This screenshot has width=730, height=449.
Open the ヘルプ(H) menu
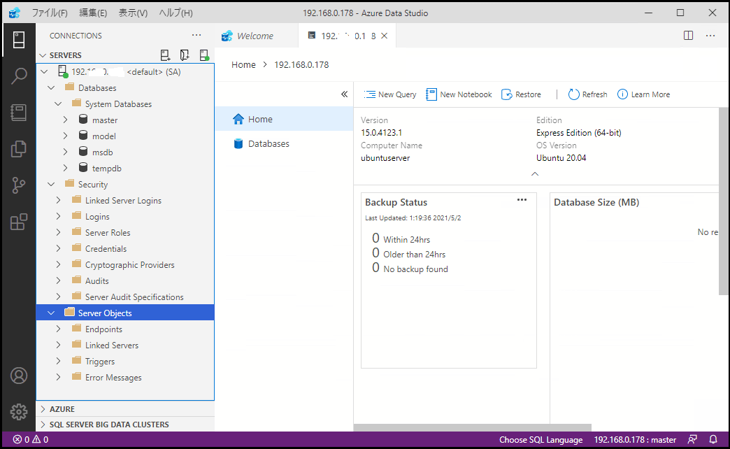click(176, 13)
